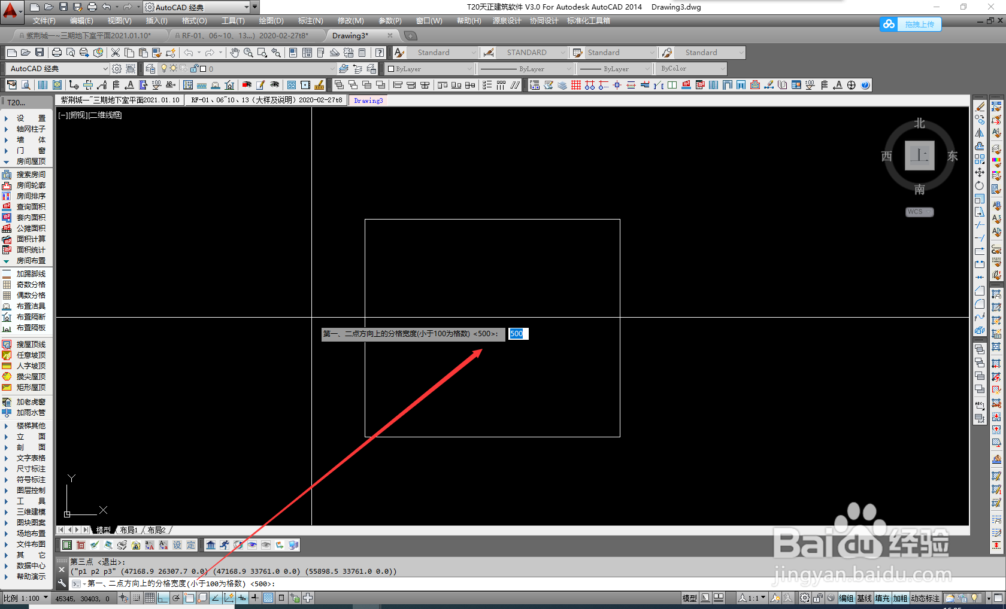Open the 绘图(D) menu

click(x=271, y=21)
